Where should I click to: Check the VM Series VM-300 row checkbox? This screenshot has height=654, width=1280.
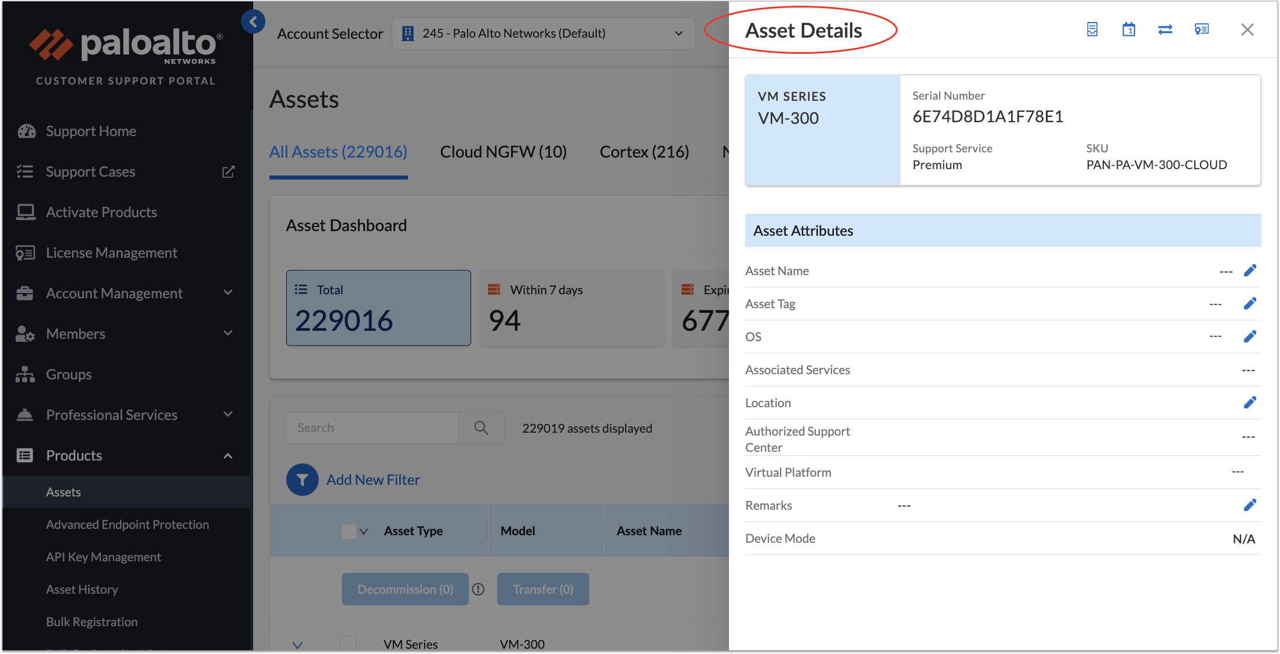[x=348, y=643]
